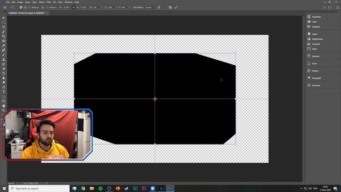Open Spotify from the taskbar
341x192 pixels.
pos(101,188)
